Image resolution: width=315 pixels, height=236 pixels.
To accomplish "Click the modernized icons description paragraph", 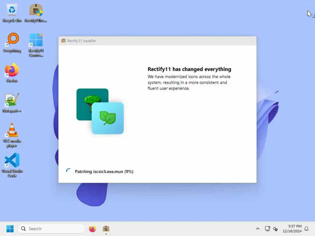I will pos(189,82).
